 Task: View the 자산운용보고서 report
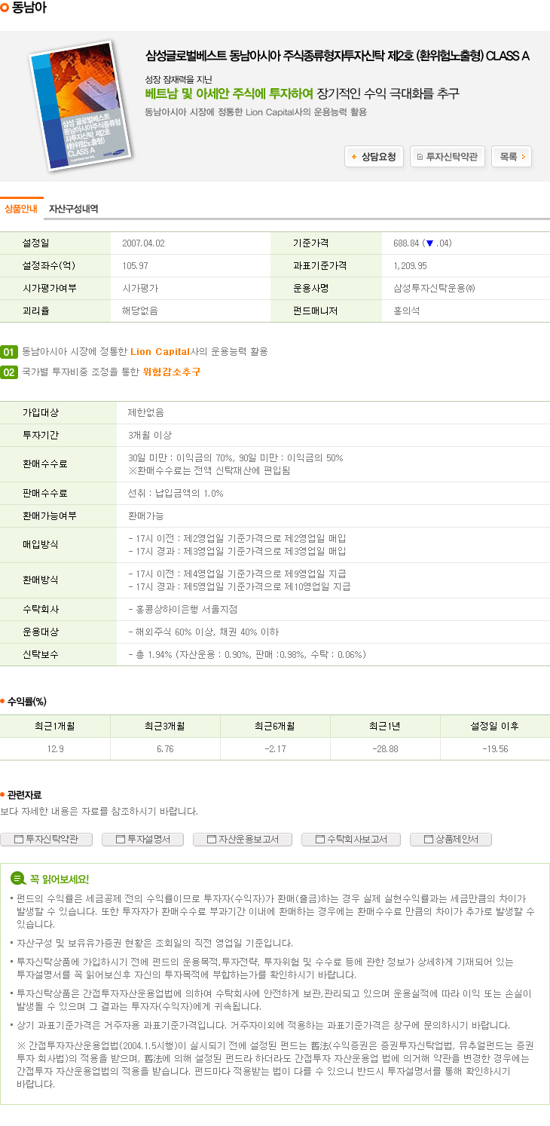(242, 839)
